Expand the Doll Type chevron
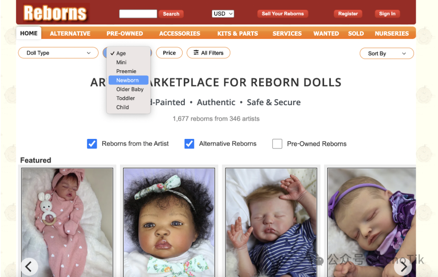 (88, 53)
